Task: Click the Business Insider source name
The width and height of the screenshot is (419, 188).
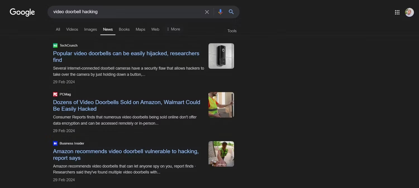Action: [72, 143]
